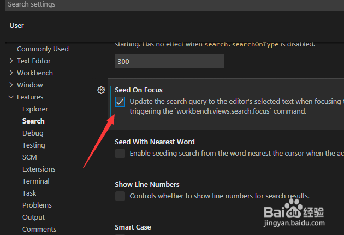Open gear menu for Seed On Focus setting
Image resolution: width=344 pixels, height=235 pixels.
(101, 90)
